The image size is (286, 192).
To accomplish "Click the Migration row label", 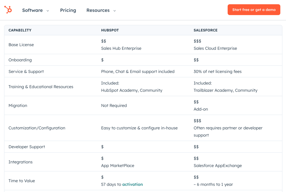I will (x=18, y=105).
